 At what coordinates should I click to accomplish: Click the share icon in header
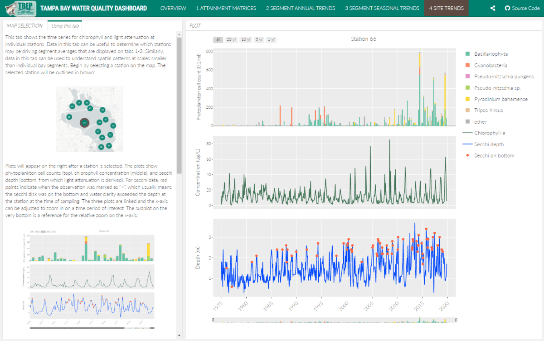click(x=493, y=8)
